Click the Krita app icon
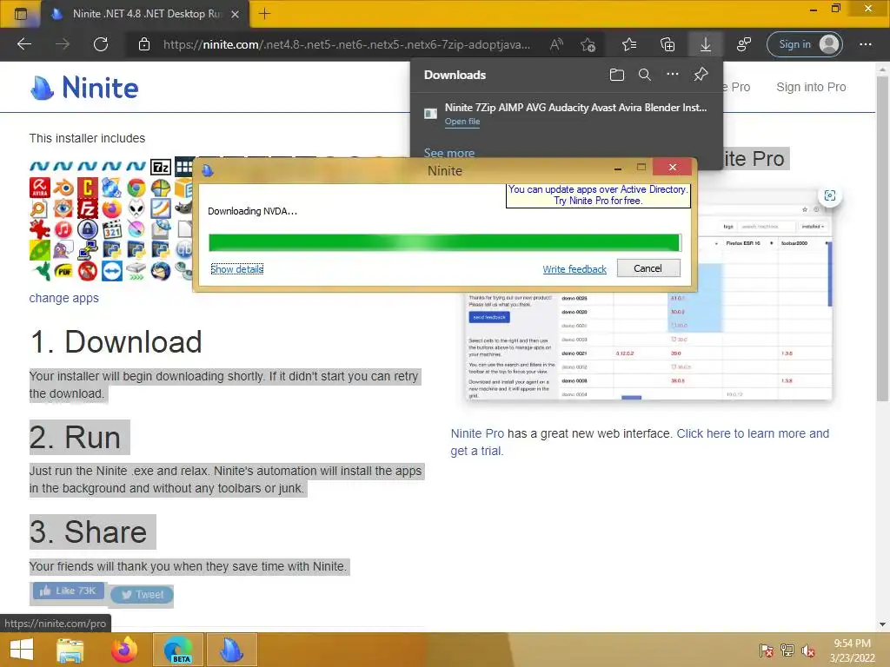Viewport: 890px width, 667px height. coord(136,229)
